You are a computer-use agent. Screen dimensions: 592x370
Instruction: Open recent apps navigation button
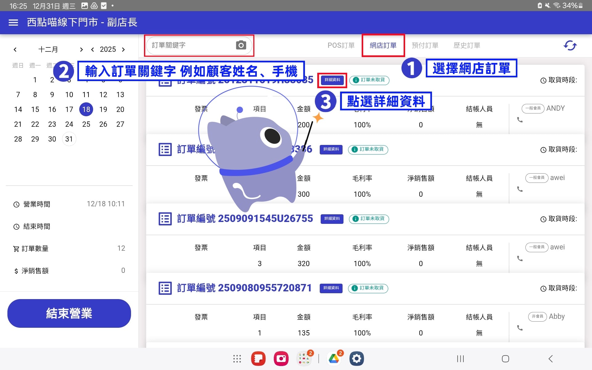tap(460, 359)
